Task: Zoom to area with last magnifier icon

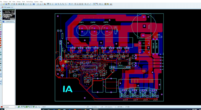Action: coord(66,4)
